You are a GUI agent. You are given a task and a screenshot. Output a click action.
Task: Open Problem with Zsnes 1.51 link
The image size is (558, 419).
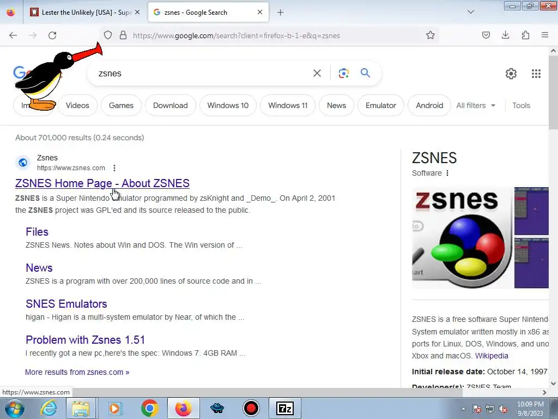point(86,340)
